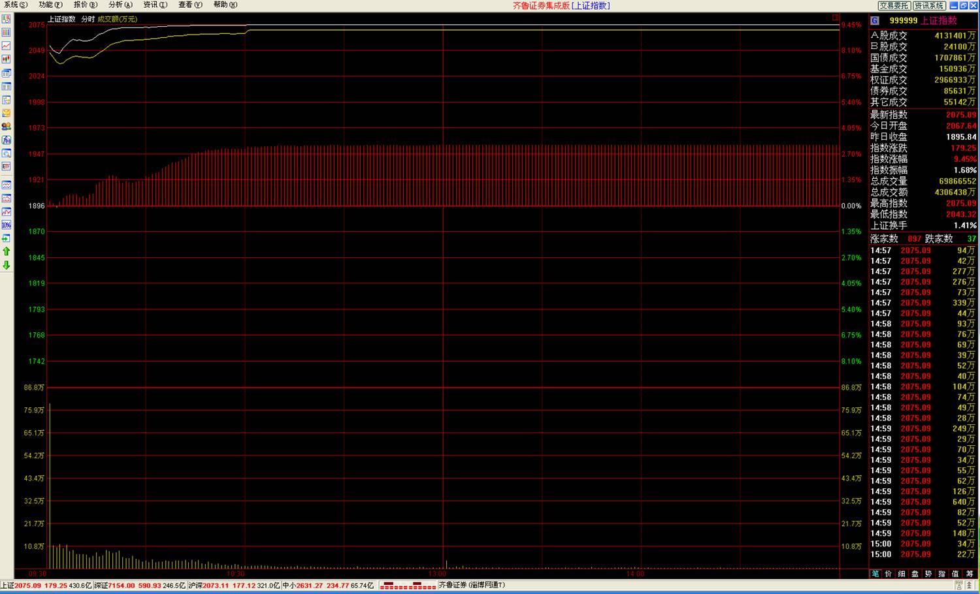Click the magnifier stock search icon
980x594 pixels.
[x=7, y=153]
